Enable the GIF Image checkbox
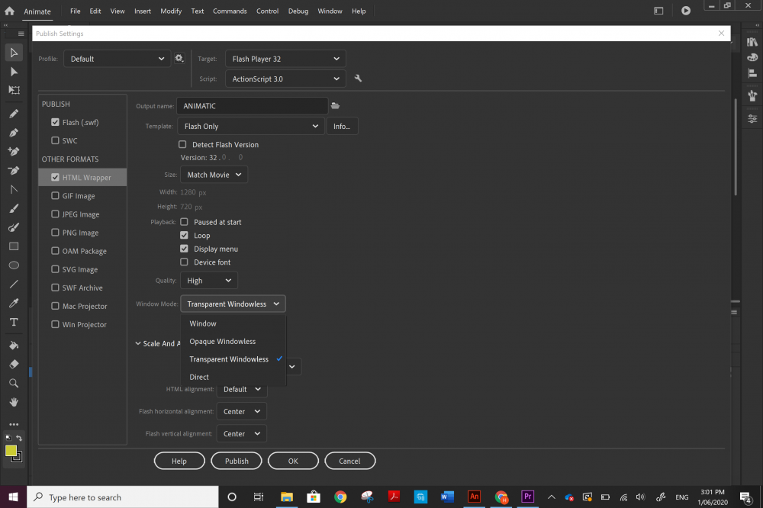The image size is (763, 508). pyautogui.click(x=55, y=195)
